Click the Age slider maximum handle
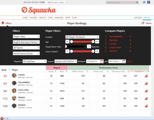Viewport: 154px width, 120px height. click(93, 42)
